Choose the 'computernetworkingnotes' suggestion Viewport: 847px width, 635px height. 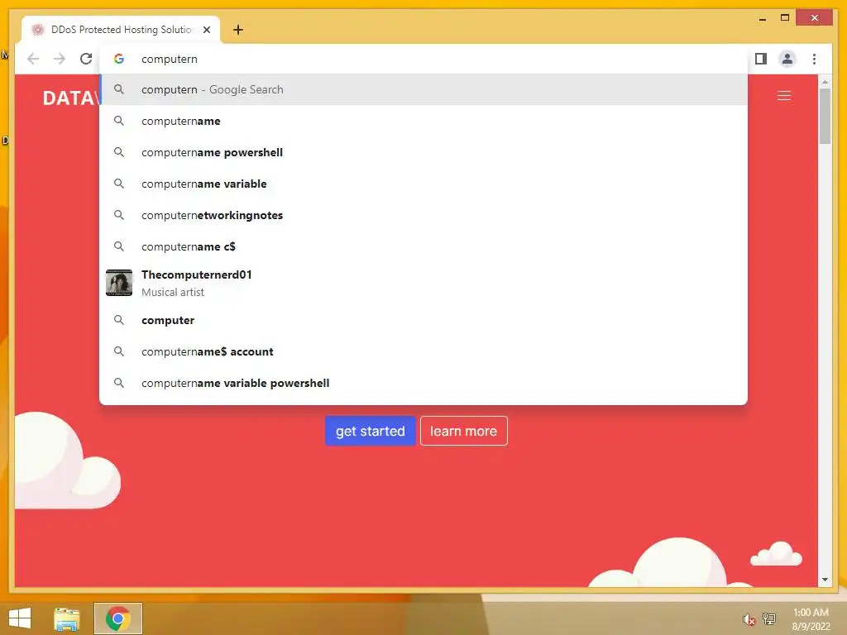(423, 215)
